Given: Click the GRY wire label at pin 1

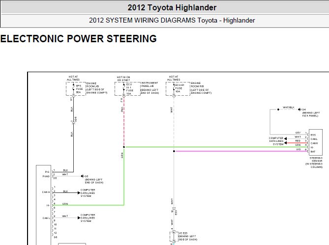Looking at the screenshot, I should tap(298, 133).
